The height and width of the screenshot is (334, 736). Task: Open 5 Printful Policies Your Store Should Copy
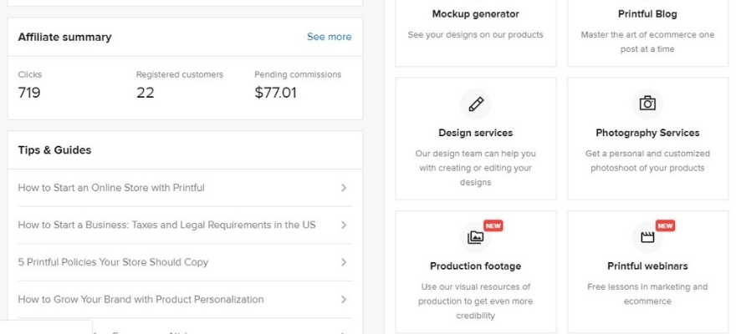click(113, 262)
